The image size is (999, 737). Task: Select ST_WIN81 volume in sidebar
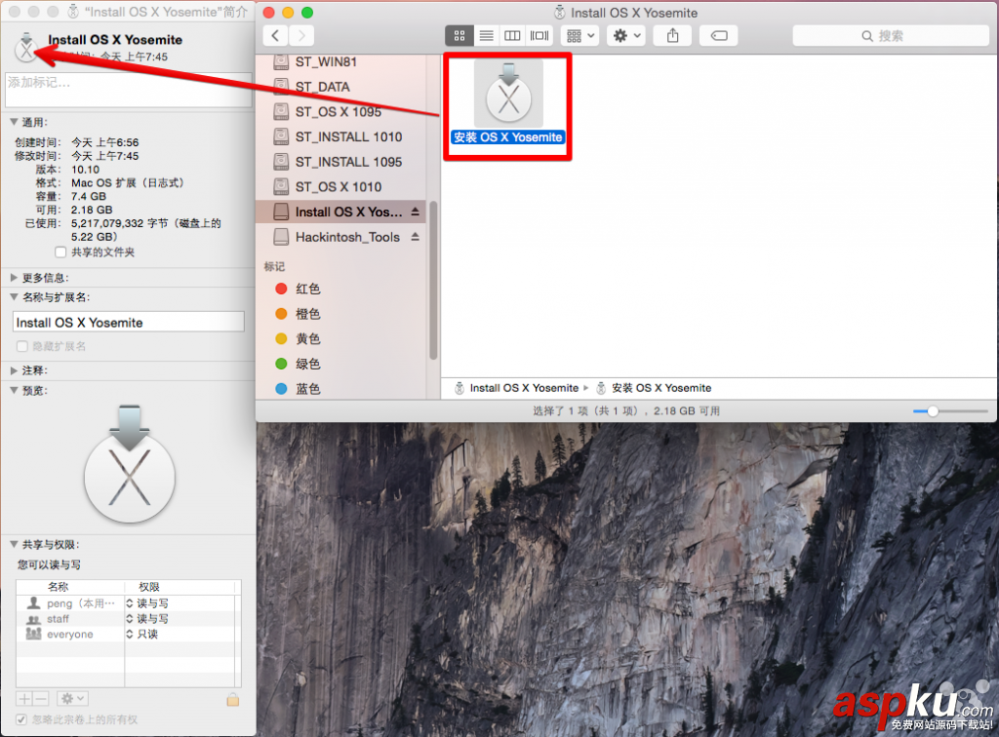click(x=340, y=61)
